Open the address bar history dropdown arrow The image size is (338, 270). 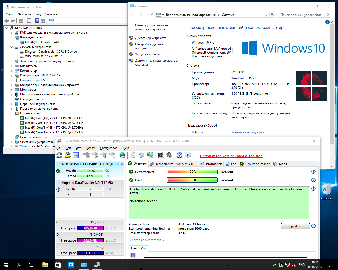point(267,15)
